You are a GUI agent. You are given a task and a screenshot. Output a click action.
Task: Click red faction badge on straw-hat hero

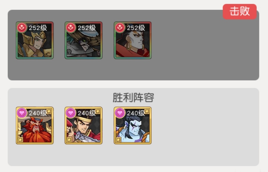pyautogui.click(x=71, y=28)
